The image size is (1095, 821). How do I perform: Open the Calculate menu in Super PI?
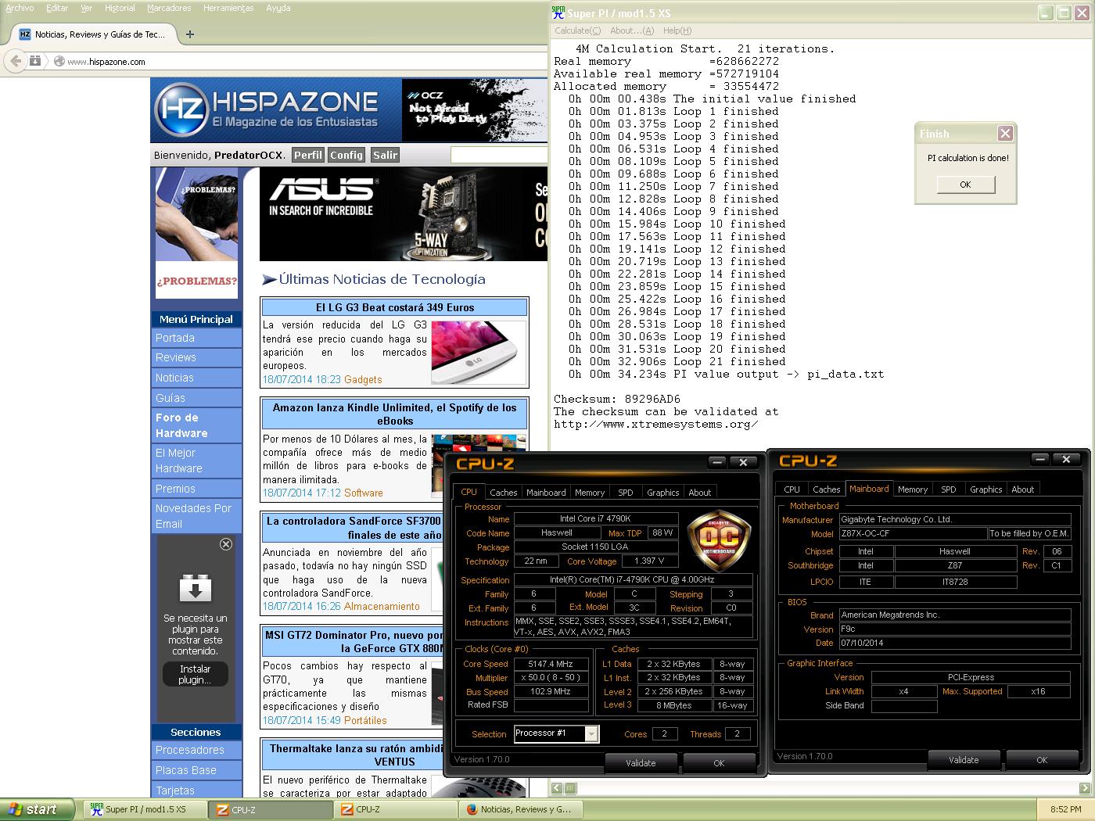(x=577, y=30)
